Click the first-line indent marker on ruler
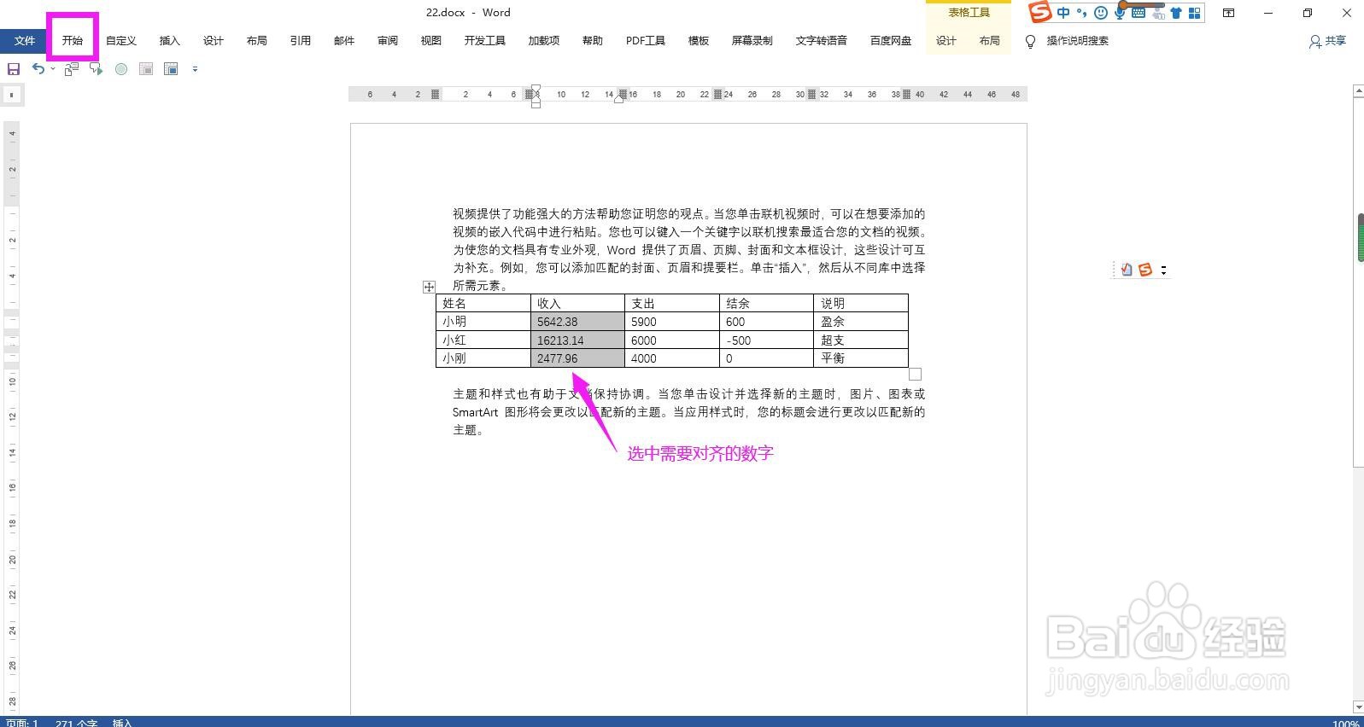 point(536,89)
